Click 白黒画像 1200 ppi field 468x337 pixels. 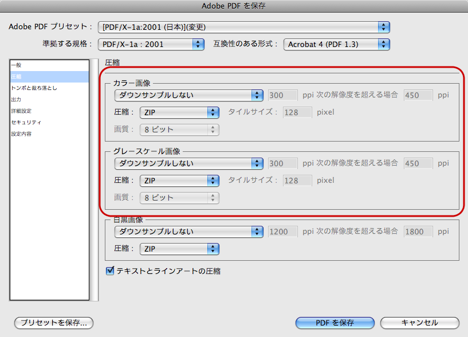282,232
